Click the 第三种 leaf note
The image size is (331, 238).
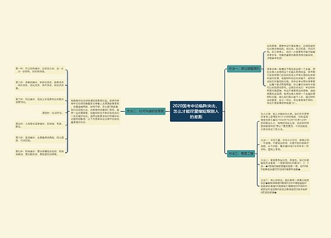[40, 100]
